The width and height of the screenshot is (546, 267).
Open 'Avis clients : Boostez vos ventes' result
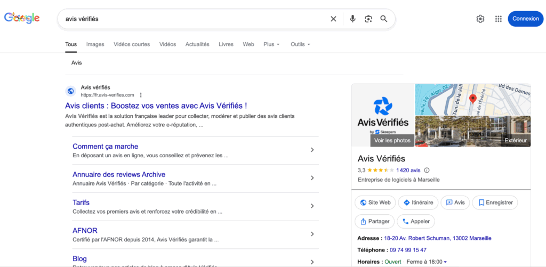point(156,106)
